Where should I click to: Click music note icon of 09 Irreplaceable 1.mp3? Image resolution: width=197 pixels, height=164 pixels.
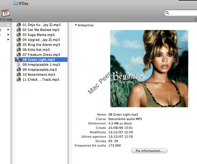click(x=19, y=64)
